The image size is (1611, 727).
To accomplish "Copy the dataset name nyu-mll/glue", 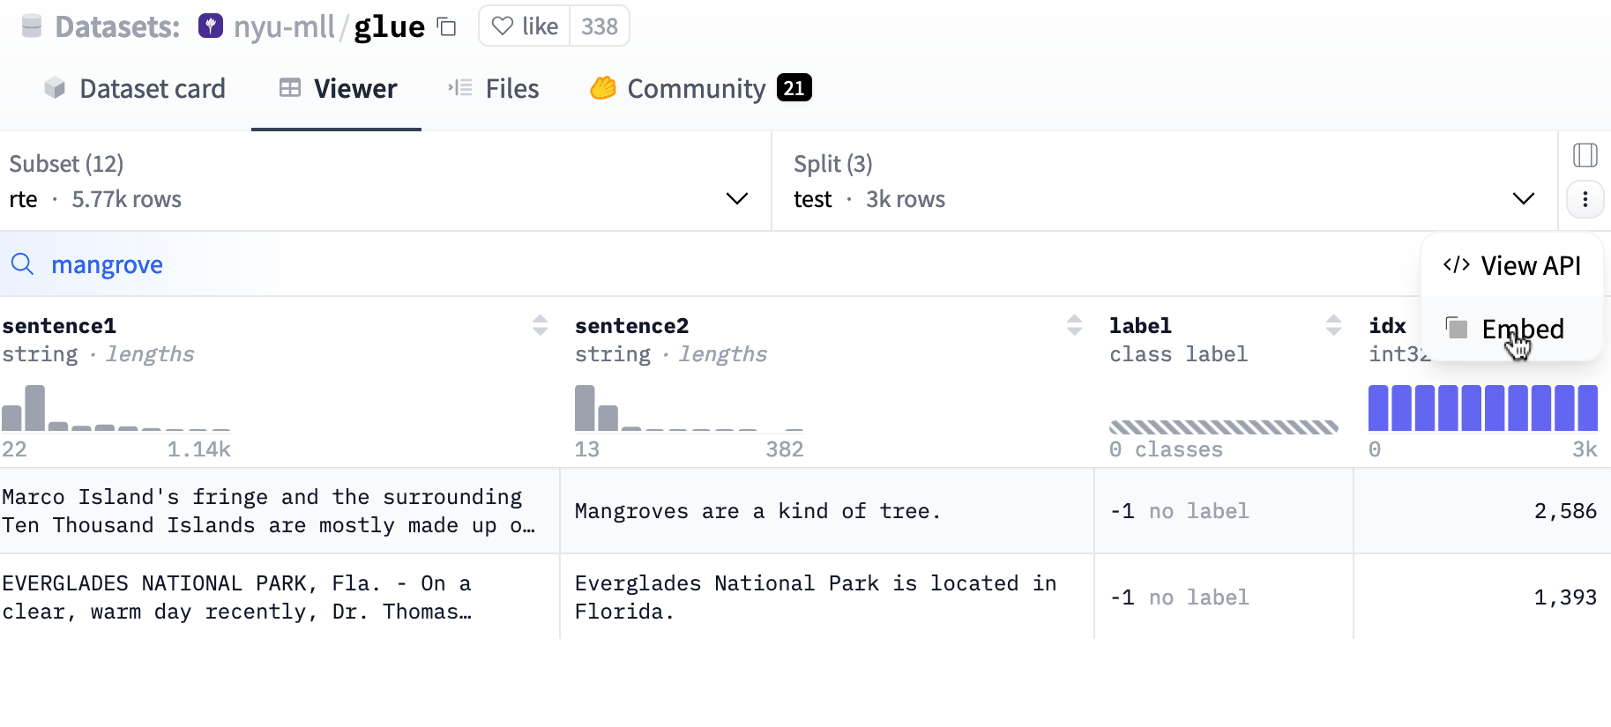I will [447, 27].
